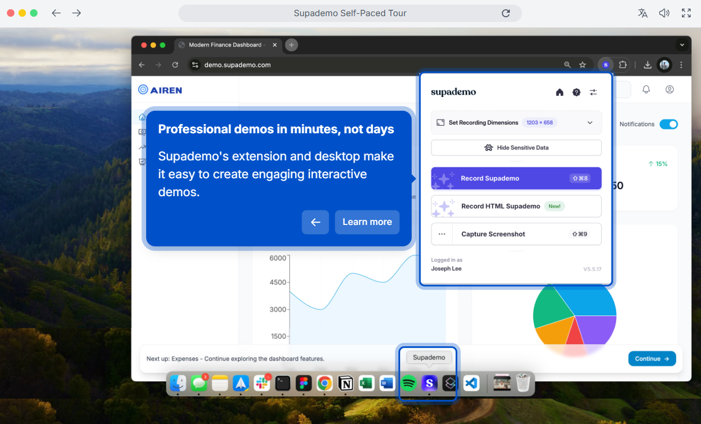Click the AIREN logo
The width and height of the screenshot is (701, 424).
click(x=160, y=89)
